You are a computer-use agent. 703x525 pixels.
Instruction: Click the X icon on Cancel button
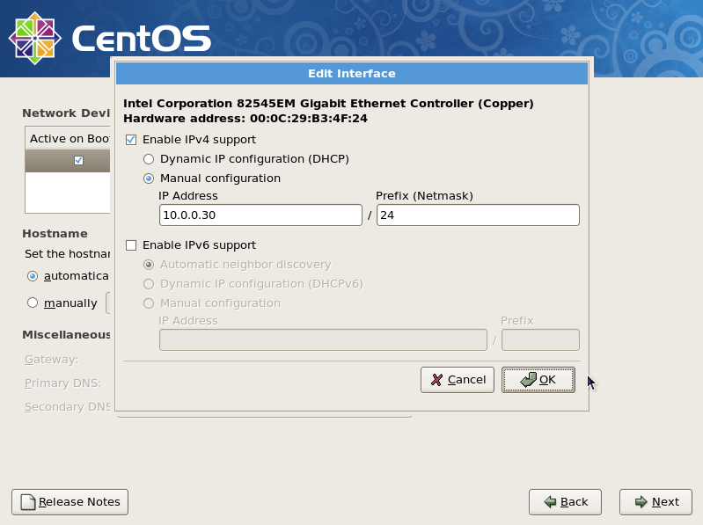pos(436,380)
